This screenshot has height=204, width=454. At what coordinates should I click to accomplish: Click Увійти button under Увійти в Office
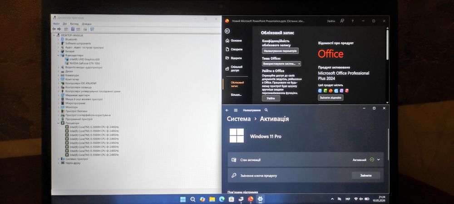271,98
